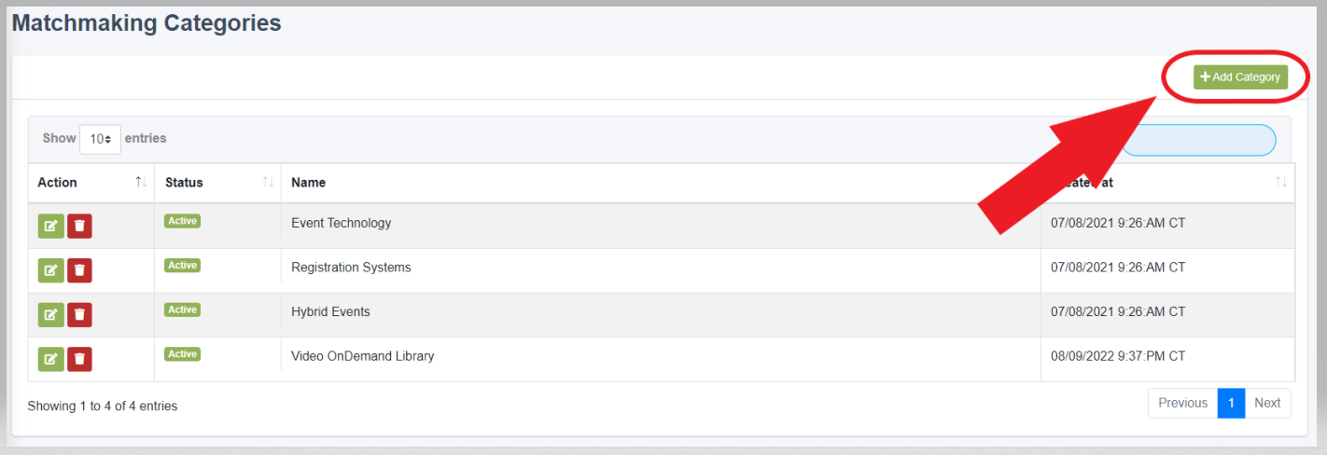
Task: Go to the Next page
Action: point(1267,403)
